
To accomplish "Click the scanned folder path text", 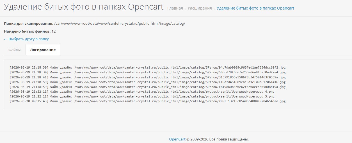I will [120, 23].
